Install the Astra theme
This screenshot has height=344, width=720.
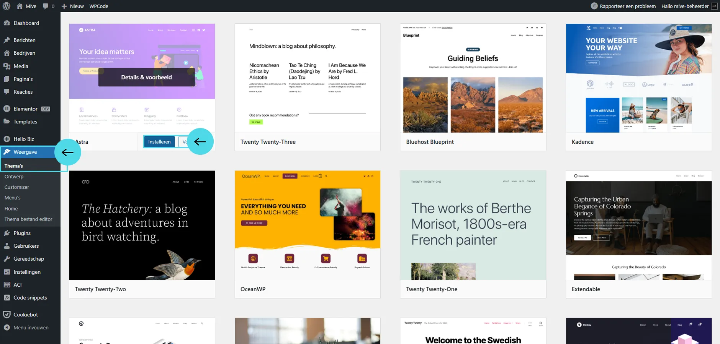pos(159,142)
